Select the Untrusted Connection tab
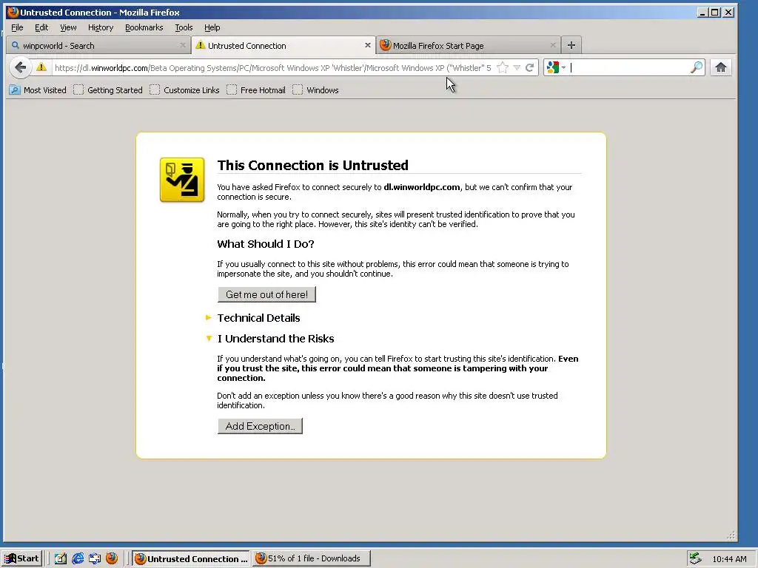Screen dimensions: 758x568 point(284,45)
